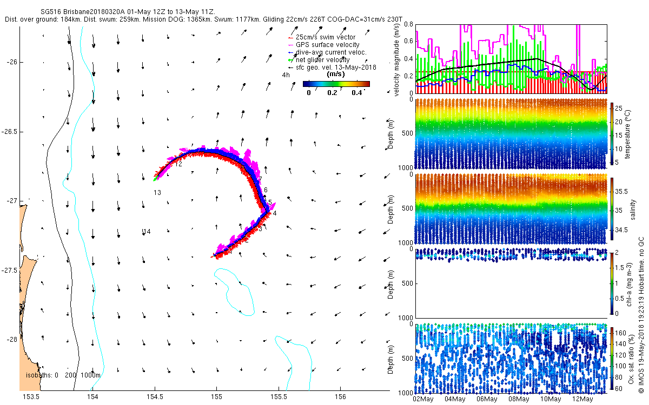
Task: Click the Ox. sat. ratio colorbar
Action: [612, 359]
